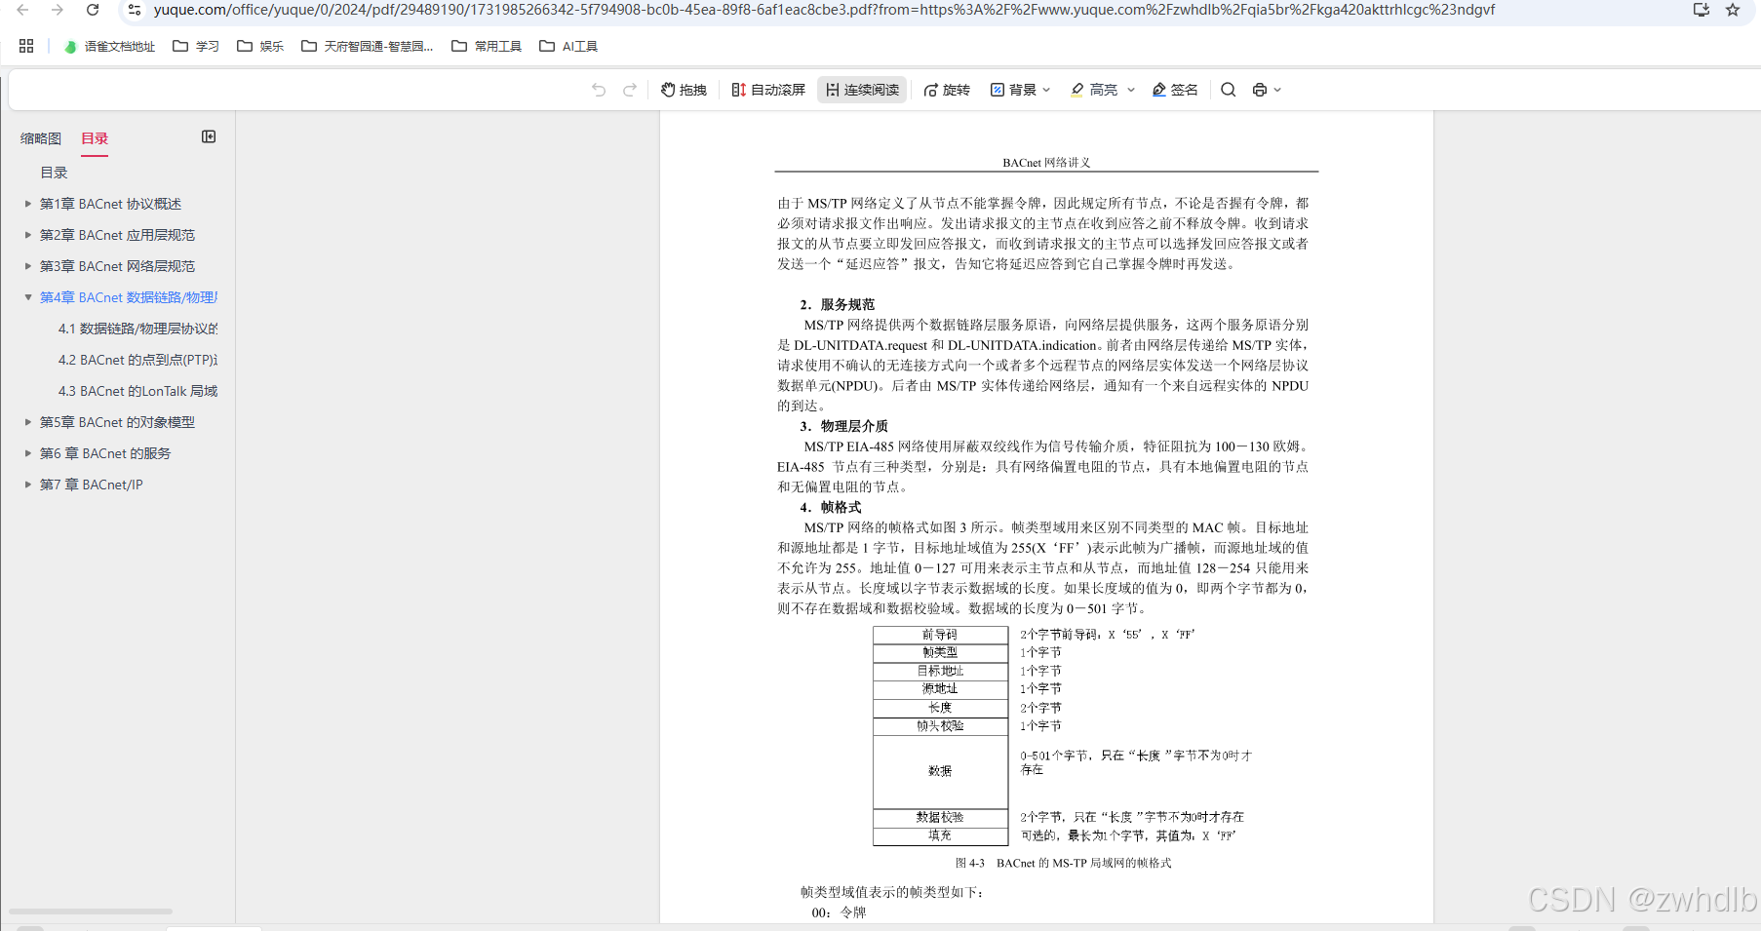Open the 高亮 dropdown arrow

pyautogui.click(x=1131, y=90)
